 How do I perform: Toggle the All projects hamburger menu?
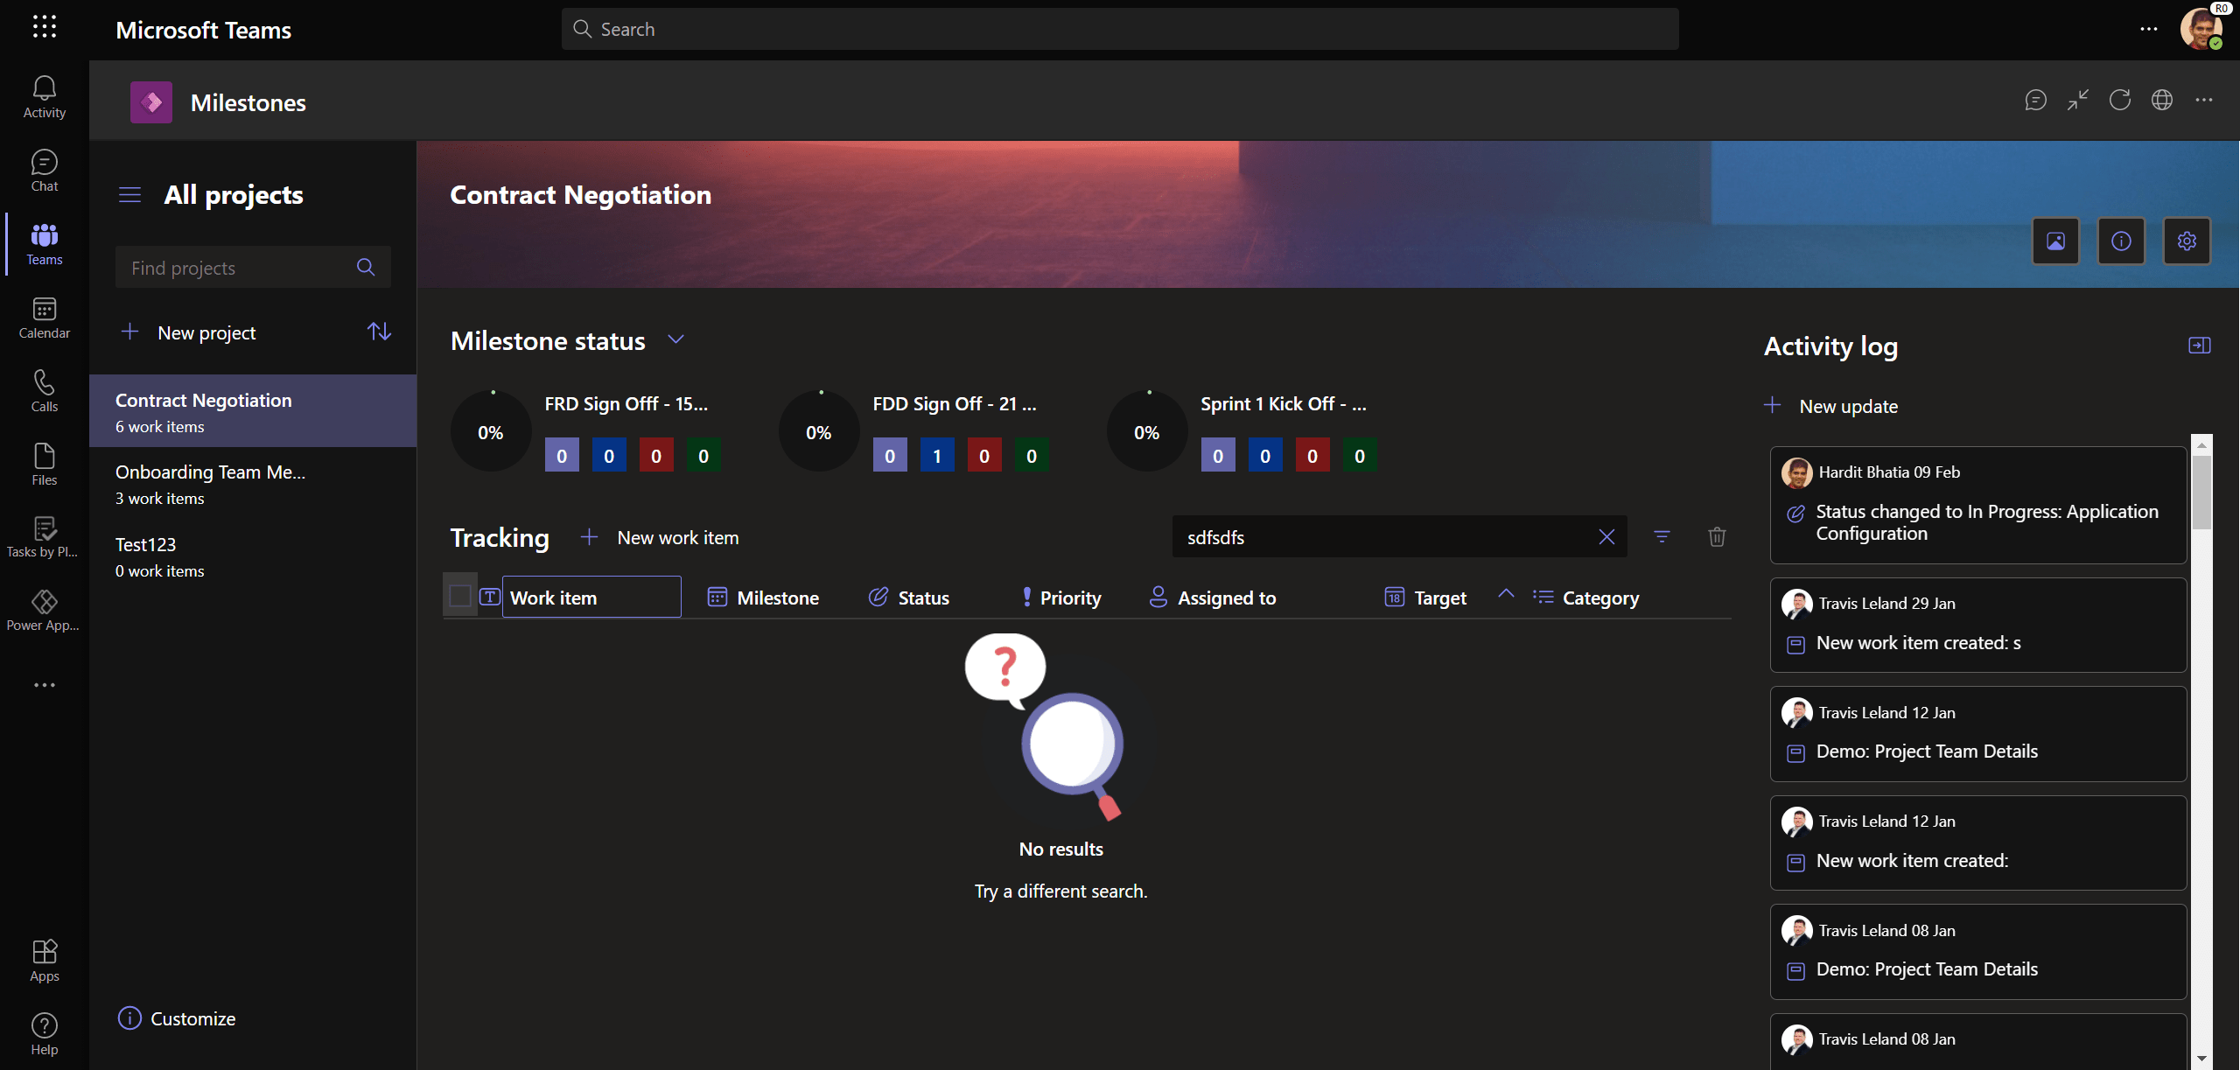click(129, 194)
